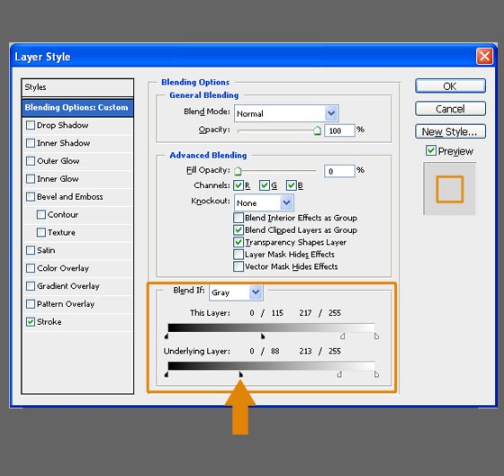504x476 pixels.
Task: Tick the Contour checkbox
Action: (x=41, y=214)
